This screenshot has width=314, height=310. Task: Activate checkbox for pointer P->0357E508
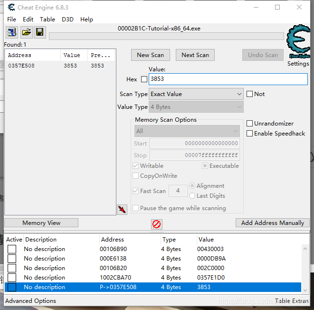[x=12, y=287]
